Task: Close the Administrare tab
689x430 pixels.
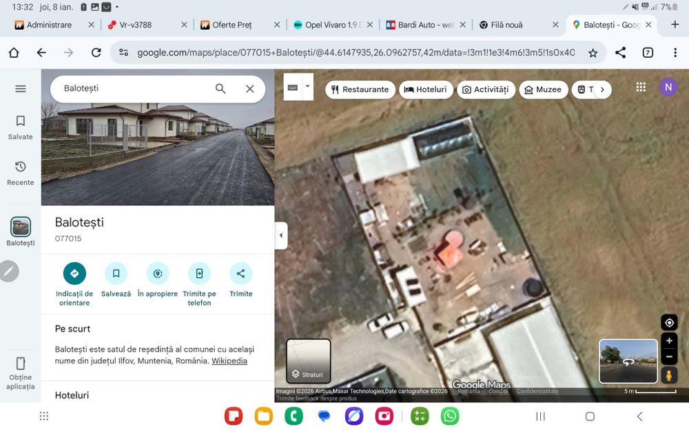Action: [91, 25]
